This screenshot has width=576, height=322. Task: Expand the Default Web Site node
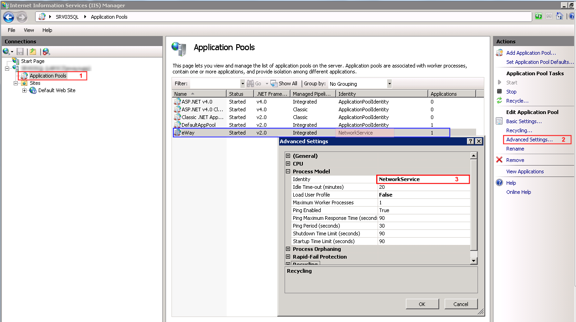click(25, 90)
